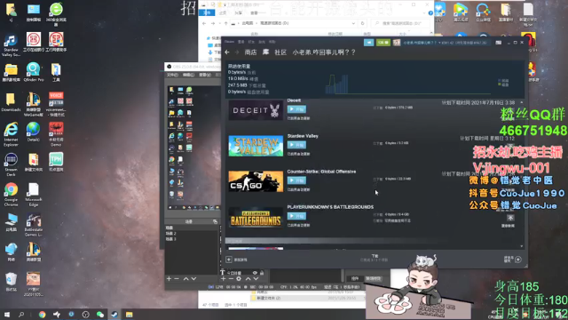Open the downloads status in Steam footer
The image size is (568, 320).
tap(375, 258)
